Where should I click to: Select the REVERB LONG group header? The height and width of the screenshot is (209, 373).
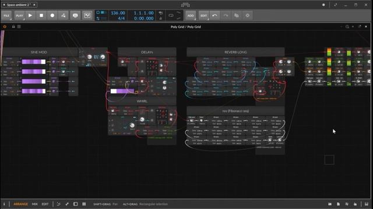pyautogui.click(x=235, y=52)
